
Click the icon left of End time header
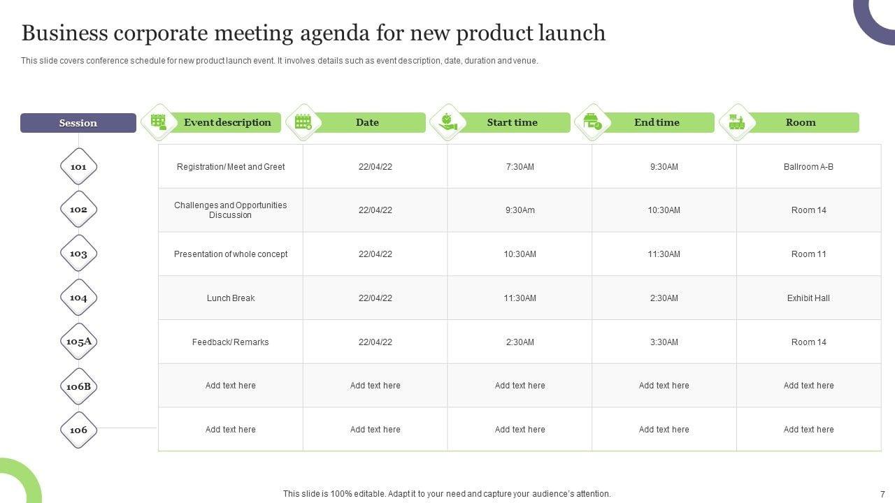coord(592,122)
